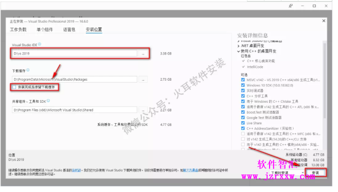Click the 已包含 section label

tap(246, 56)
